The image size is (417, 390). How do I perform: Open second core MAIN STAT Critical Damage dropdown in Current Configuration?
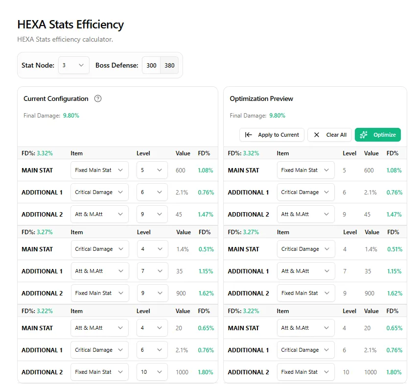coord(100,249)
